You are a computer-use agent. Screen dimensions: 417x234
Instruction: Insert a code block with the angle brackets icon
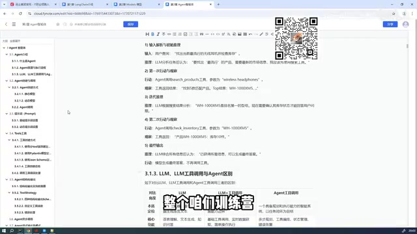tap(218, 34)
